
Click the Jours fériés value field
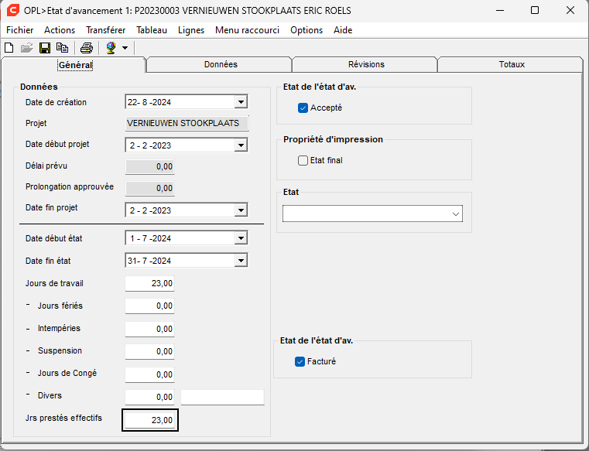click(x=149, y=306)
